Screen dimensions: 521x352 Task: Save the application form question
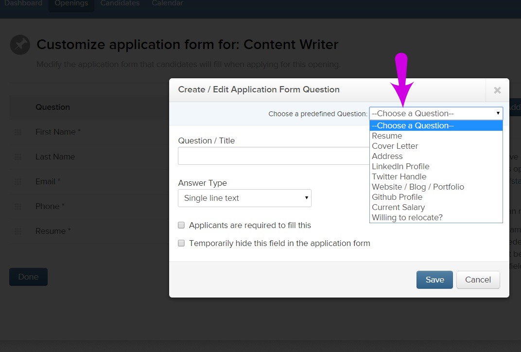434,280
